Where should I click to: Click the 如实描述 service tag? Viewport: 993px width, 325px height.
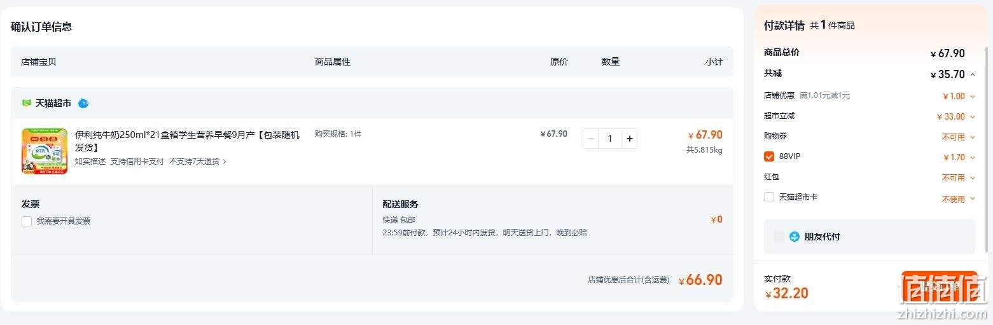click(90, 162)
